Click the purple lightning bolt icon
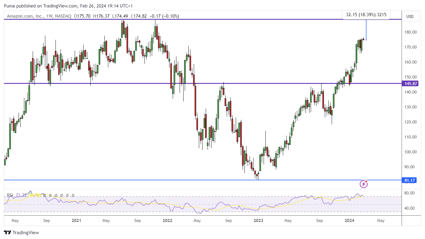 (364, 184)
